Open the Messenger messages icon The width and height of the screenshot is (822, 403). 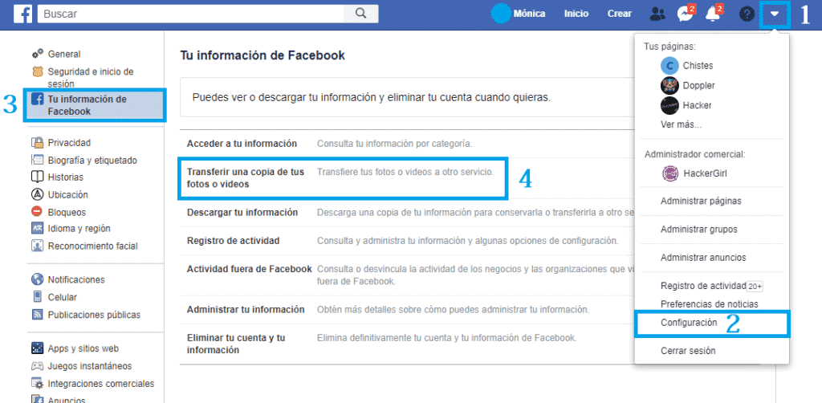[x=686, y=14]
